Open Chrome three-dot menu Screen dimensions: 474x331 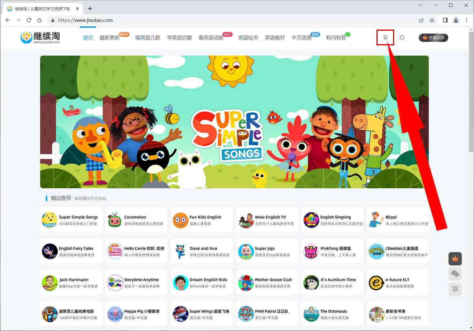(466, 20)
